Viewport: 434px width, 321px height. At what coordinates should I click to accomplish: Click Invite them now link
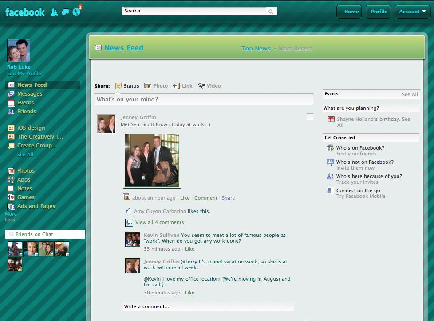click(x=355, y=168)
